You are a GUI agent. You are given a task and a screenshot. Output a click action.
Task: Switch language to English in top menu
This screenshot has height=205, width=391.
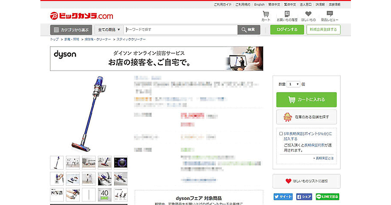tap(259, 5)
